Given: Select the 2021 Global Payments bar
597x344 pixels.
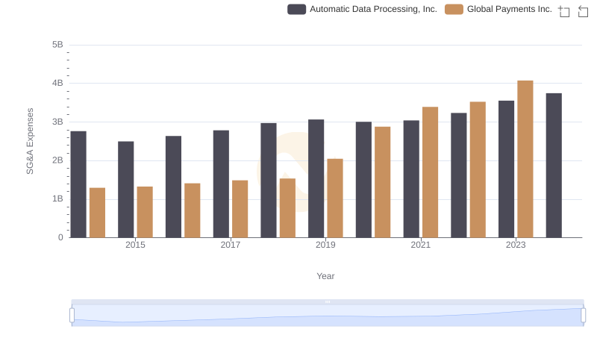Looking at the screenshot, I should pos(431,172).
